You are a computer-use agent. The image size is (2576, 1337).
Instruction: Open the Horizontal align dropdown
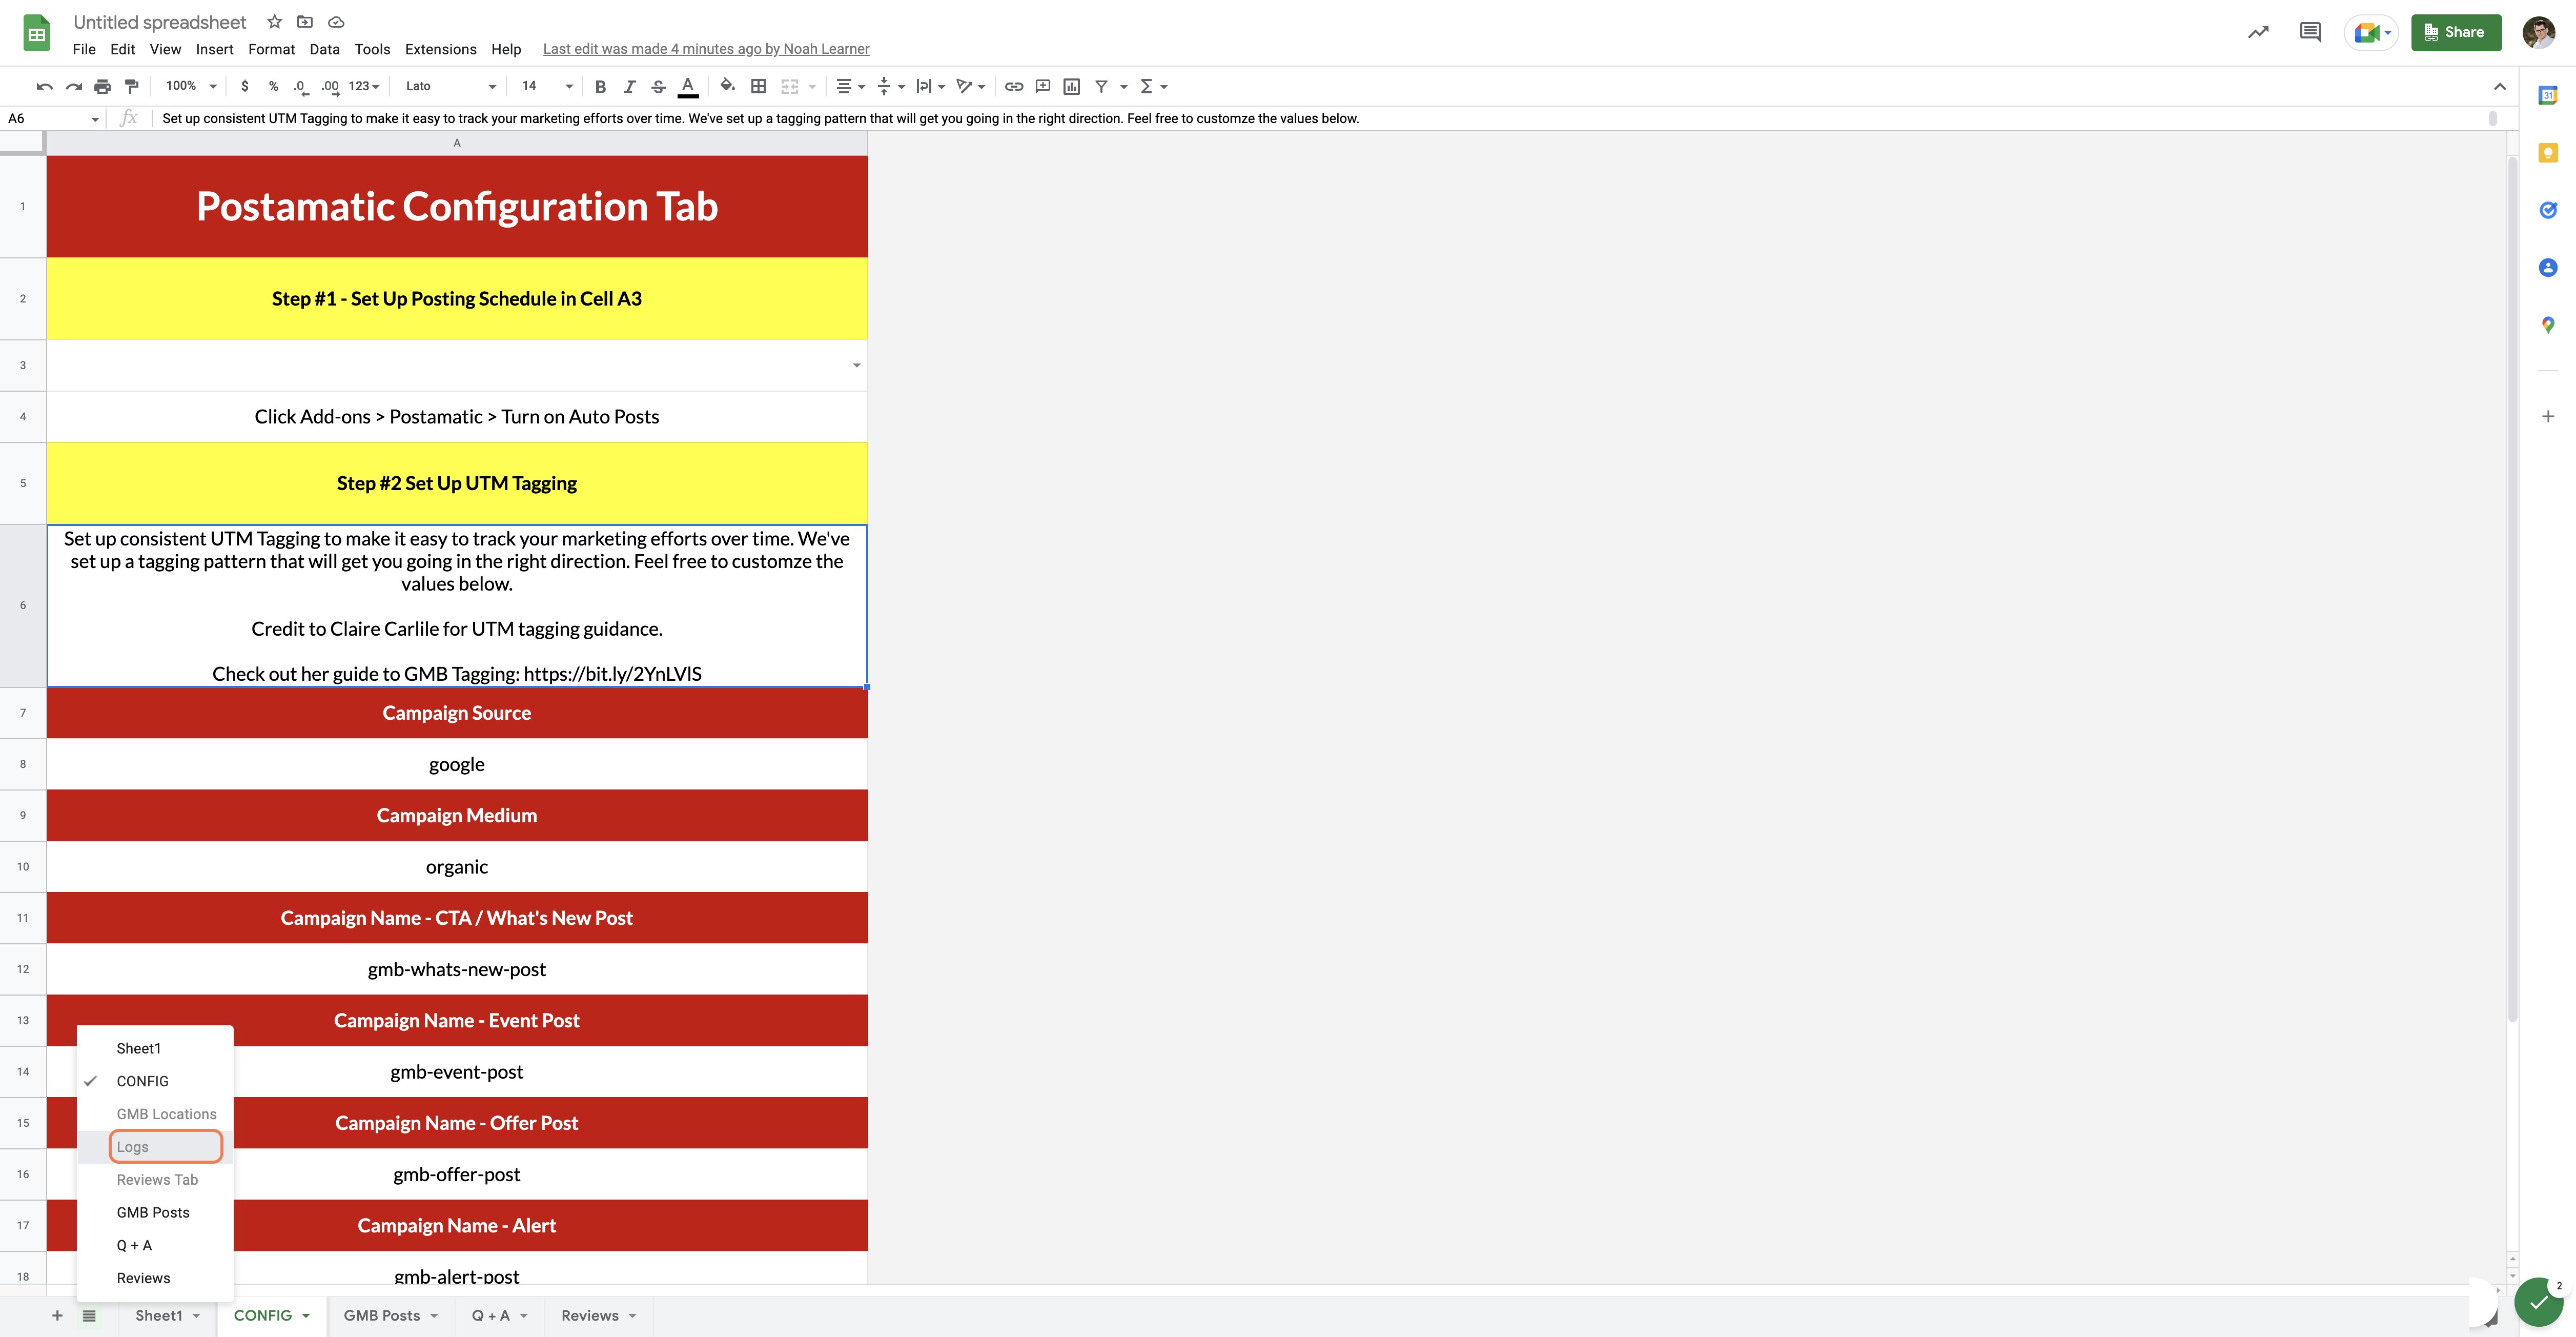pyautogui.click(x=849, y=86)
